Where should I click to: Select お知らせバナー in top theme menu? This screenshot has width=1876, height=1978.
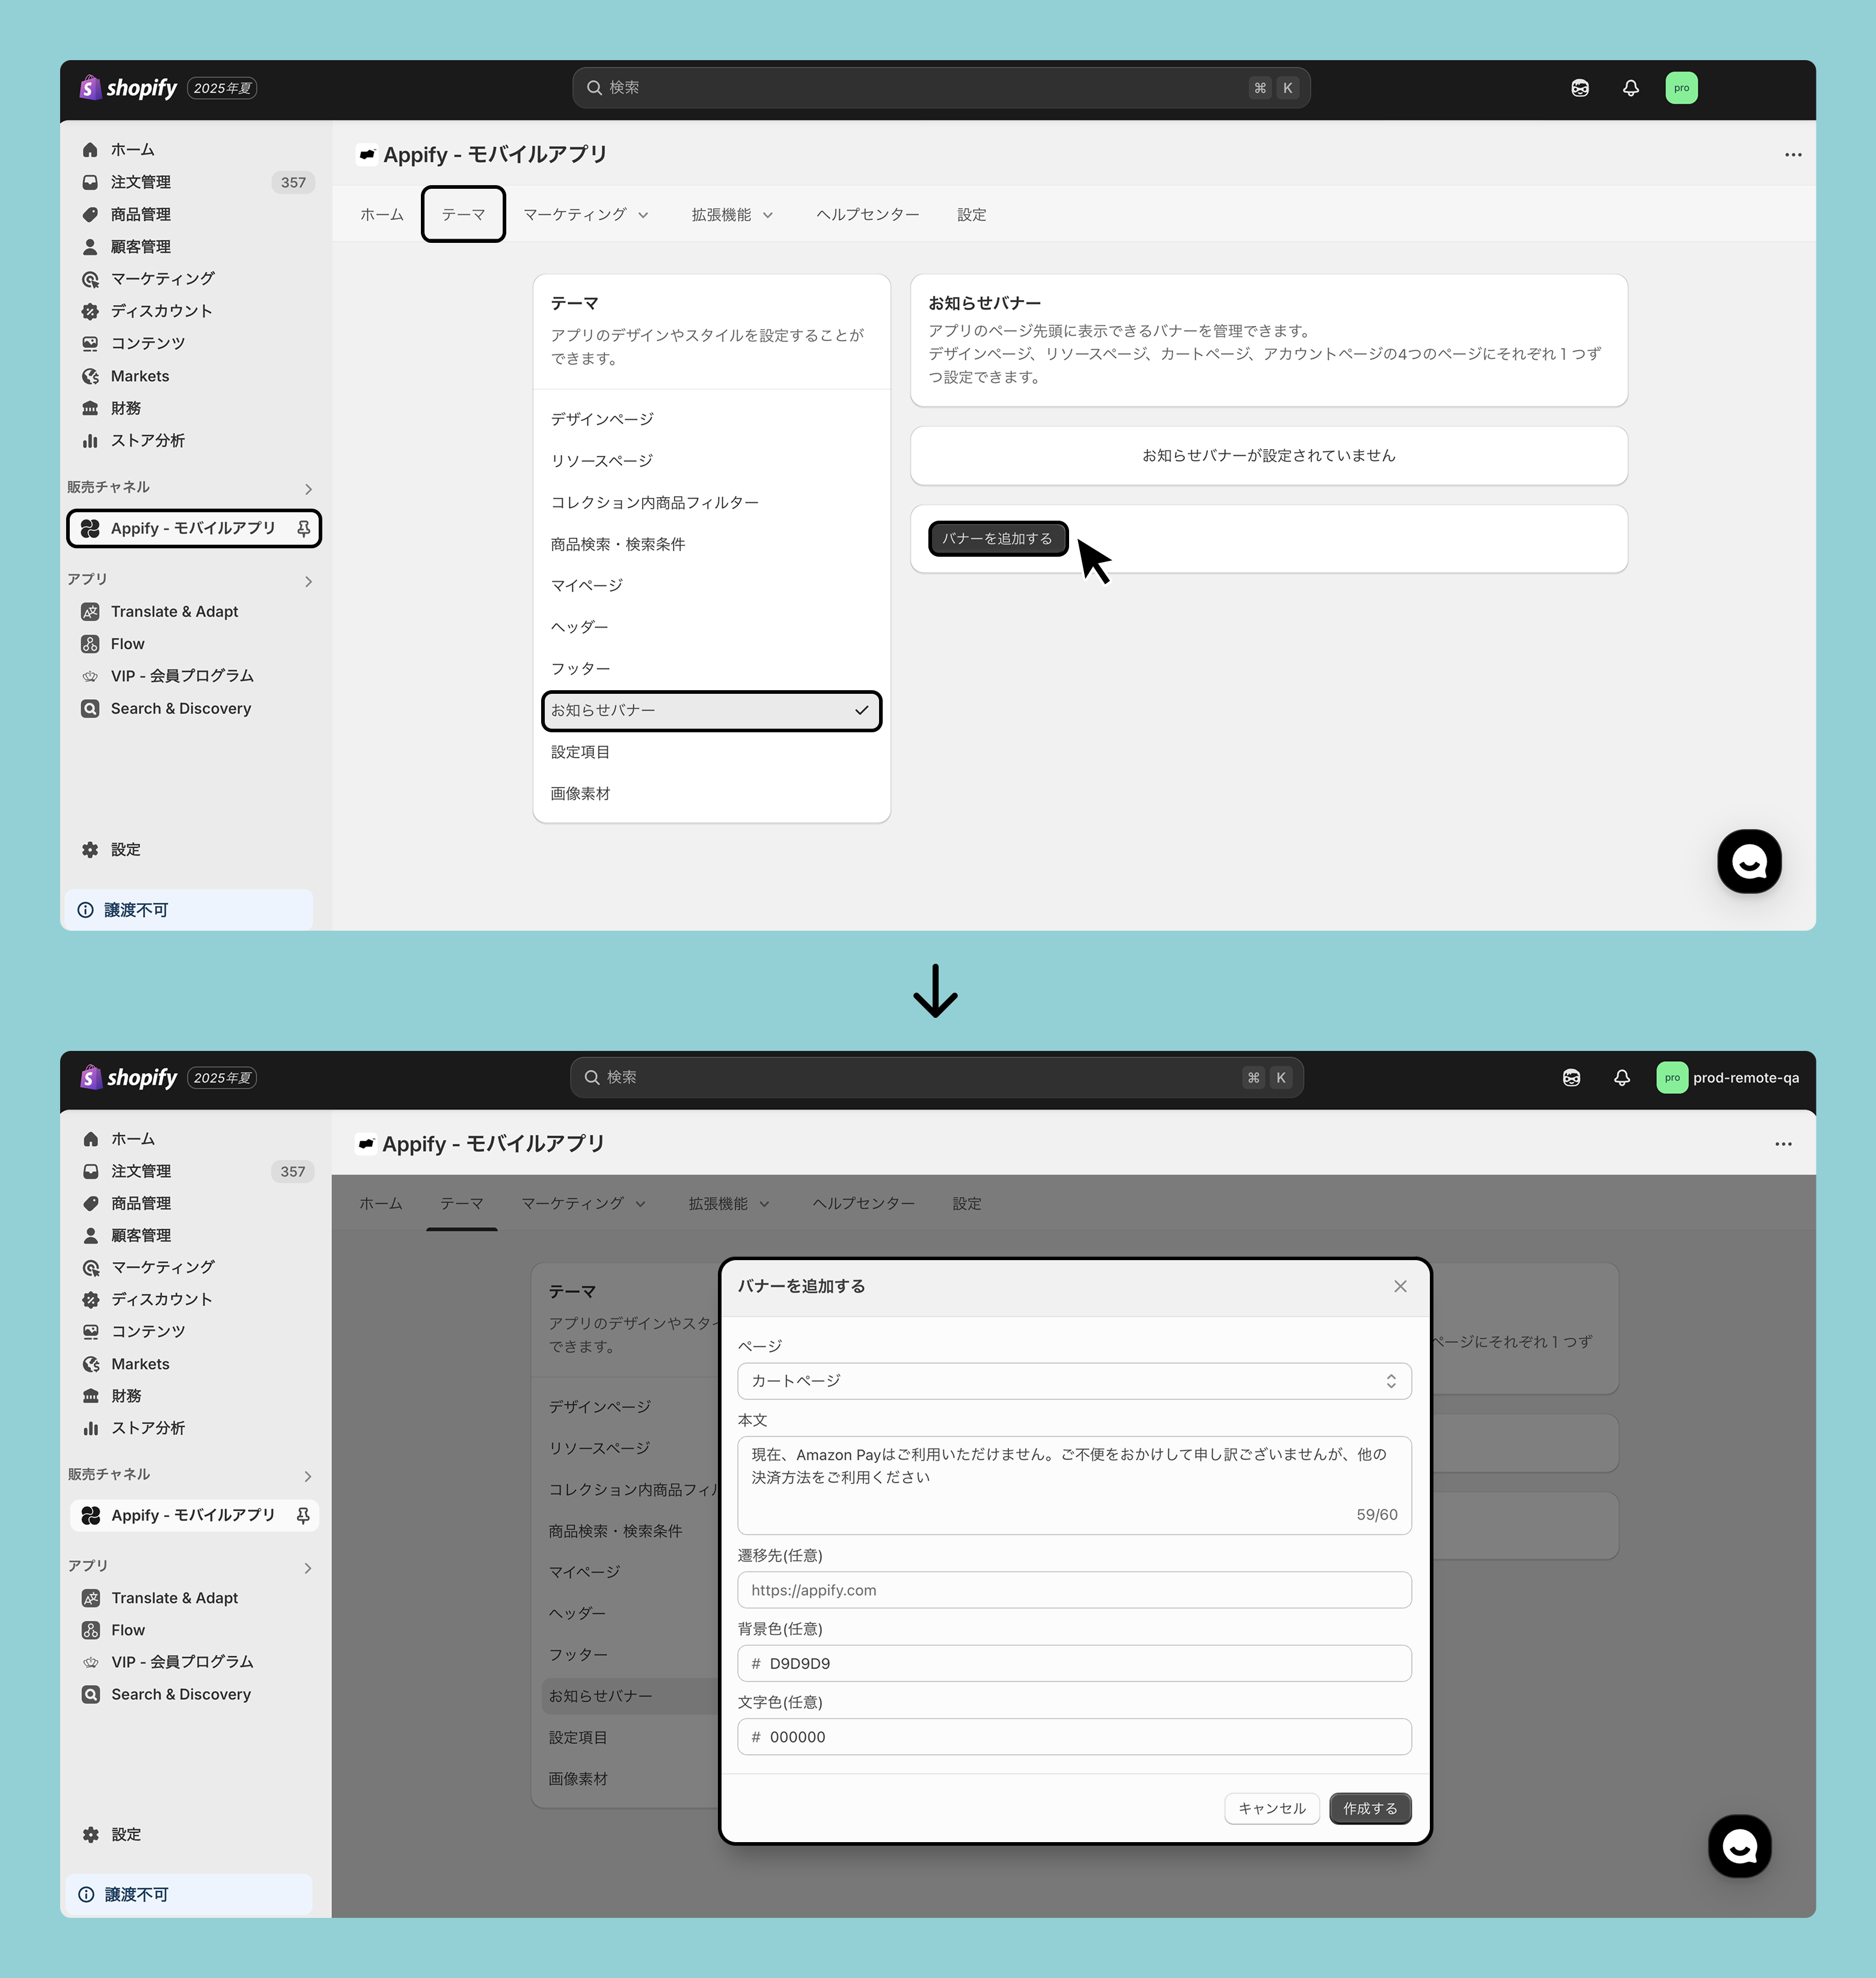711,711
